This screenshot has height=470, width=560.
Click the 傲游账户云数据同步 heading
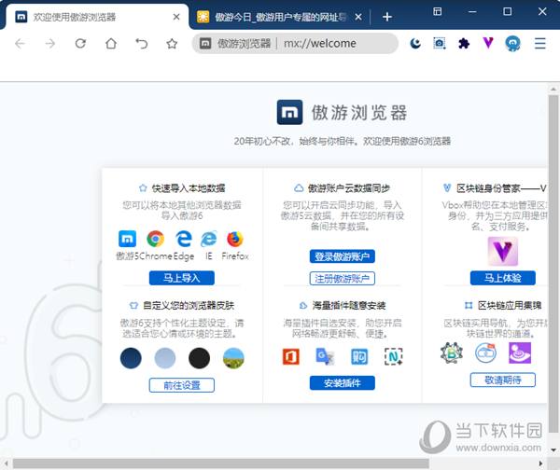point(349,188)
